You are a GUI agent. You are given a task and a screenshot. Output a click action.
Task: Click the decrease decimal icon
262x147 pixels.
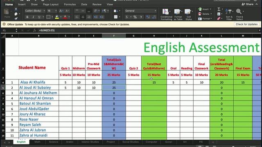(154, 17)
